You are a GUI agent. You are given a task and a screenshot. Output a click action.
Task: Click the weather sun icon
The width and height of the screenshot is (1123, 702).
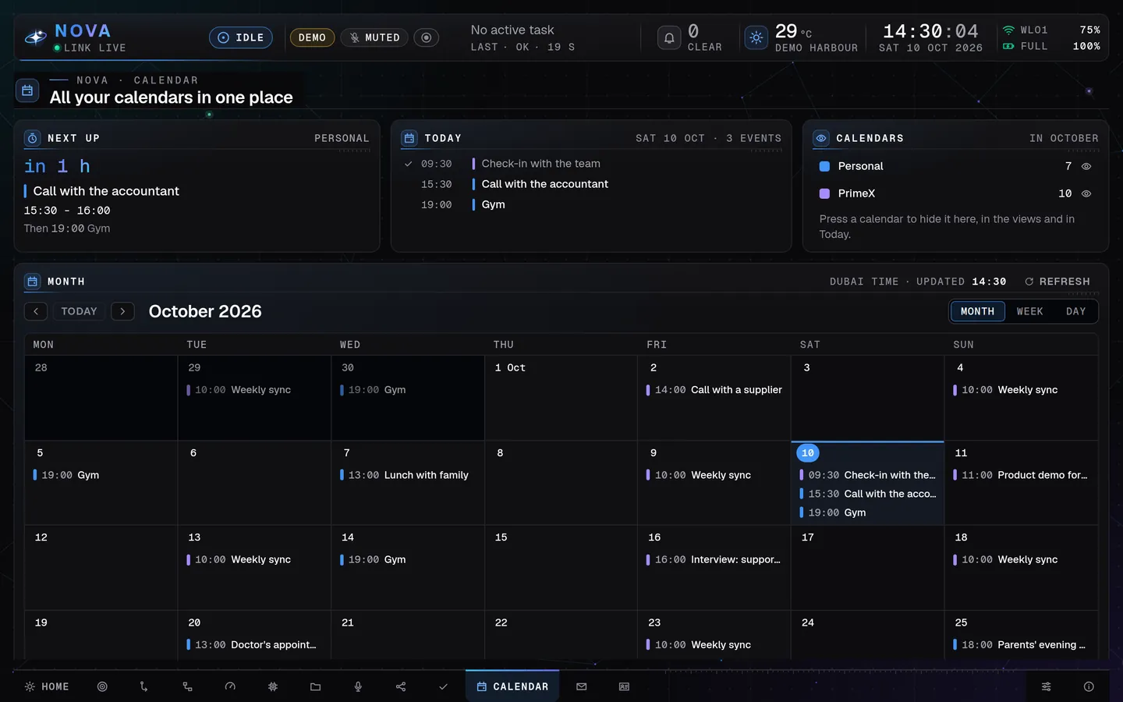[756, 37]
